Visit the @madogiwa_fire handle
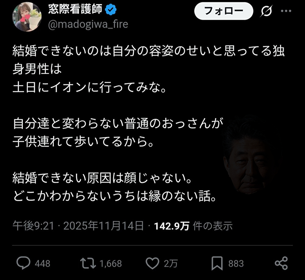Screen dimensions: 305x280 88,25
